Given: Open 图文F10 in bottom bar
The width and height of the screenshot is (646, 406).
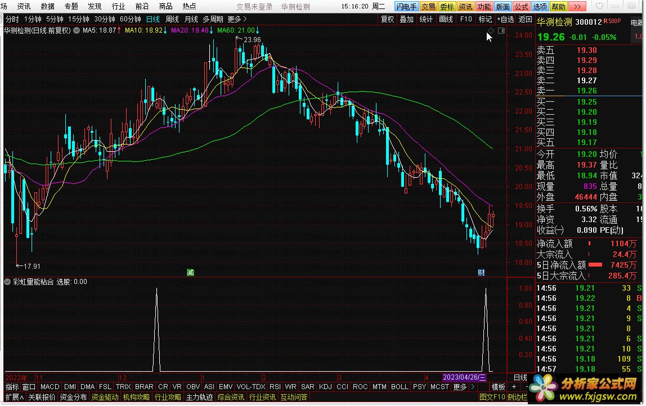Looking at the screenshot, I should pos(492,398).
